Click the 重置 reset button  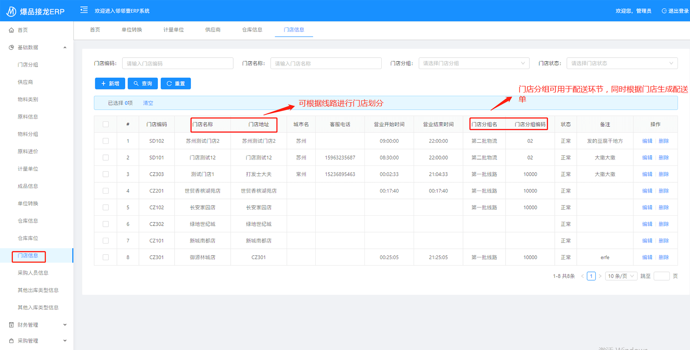pyautogui.click(x=176, y=84)
